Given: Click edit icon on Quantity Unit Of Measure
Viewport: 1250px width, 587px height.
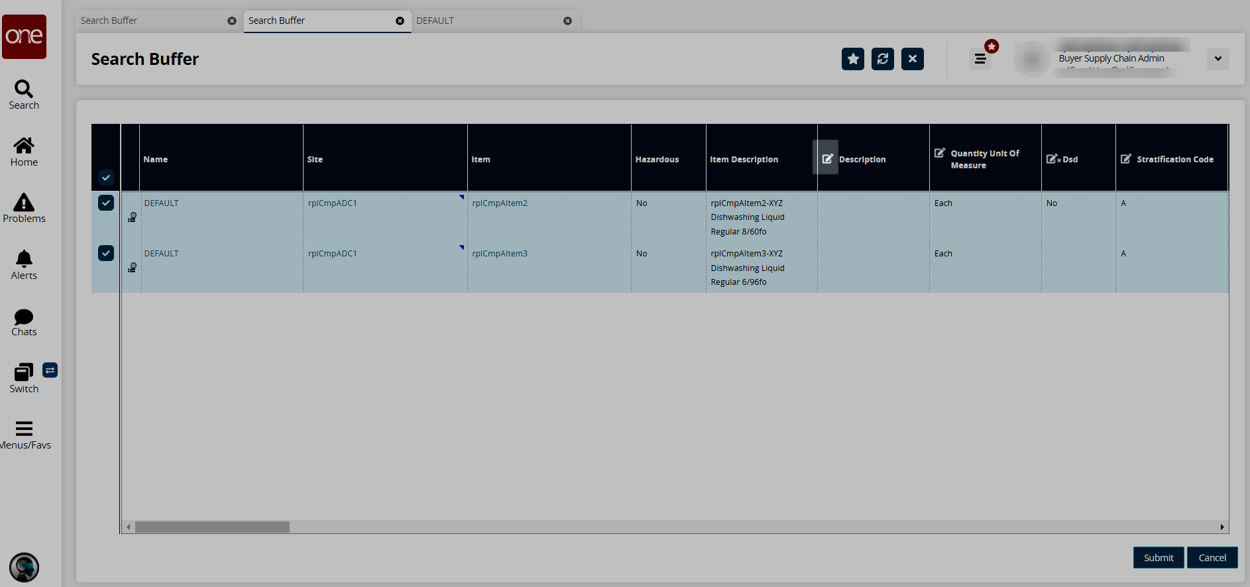Looking at the screenshot, I should (x=940, y=153).
